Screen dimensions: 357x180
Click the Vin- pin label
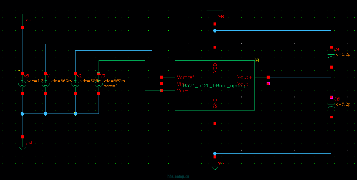pos(183,90)
